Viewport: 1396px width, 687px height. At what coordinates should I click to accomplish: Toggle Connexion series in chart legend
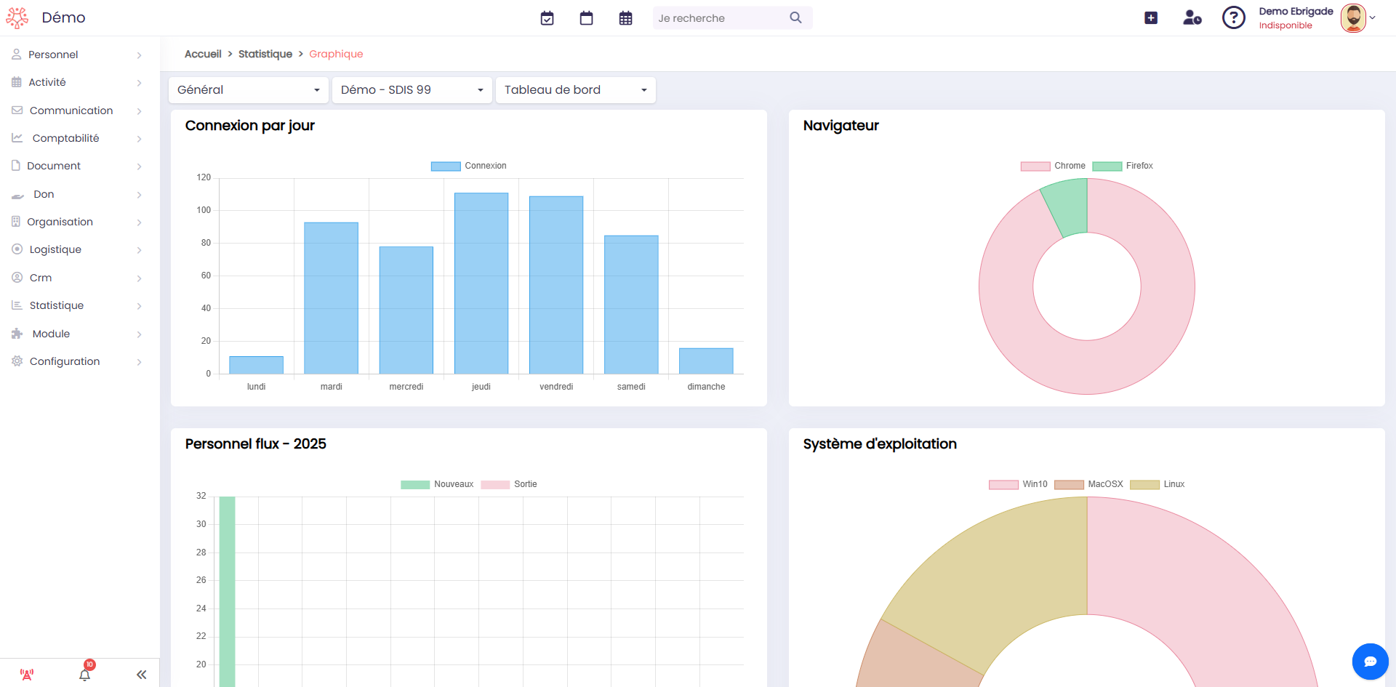point(469,166)
